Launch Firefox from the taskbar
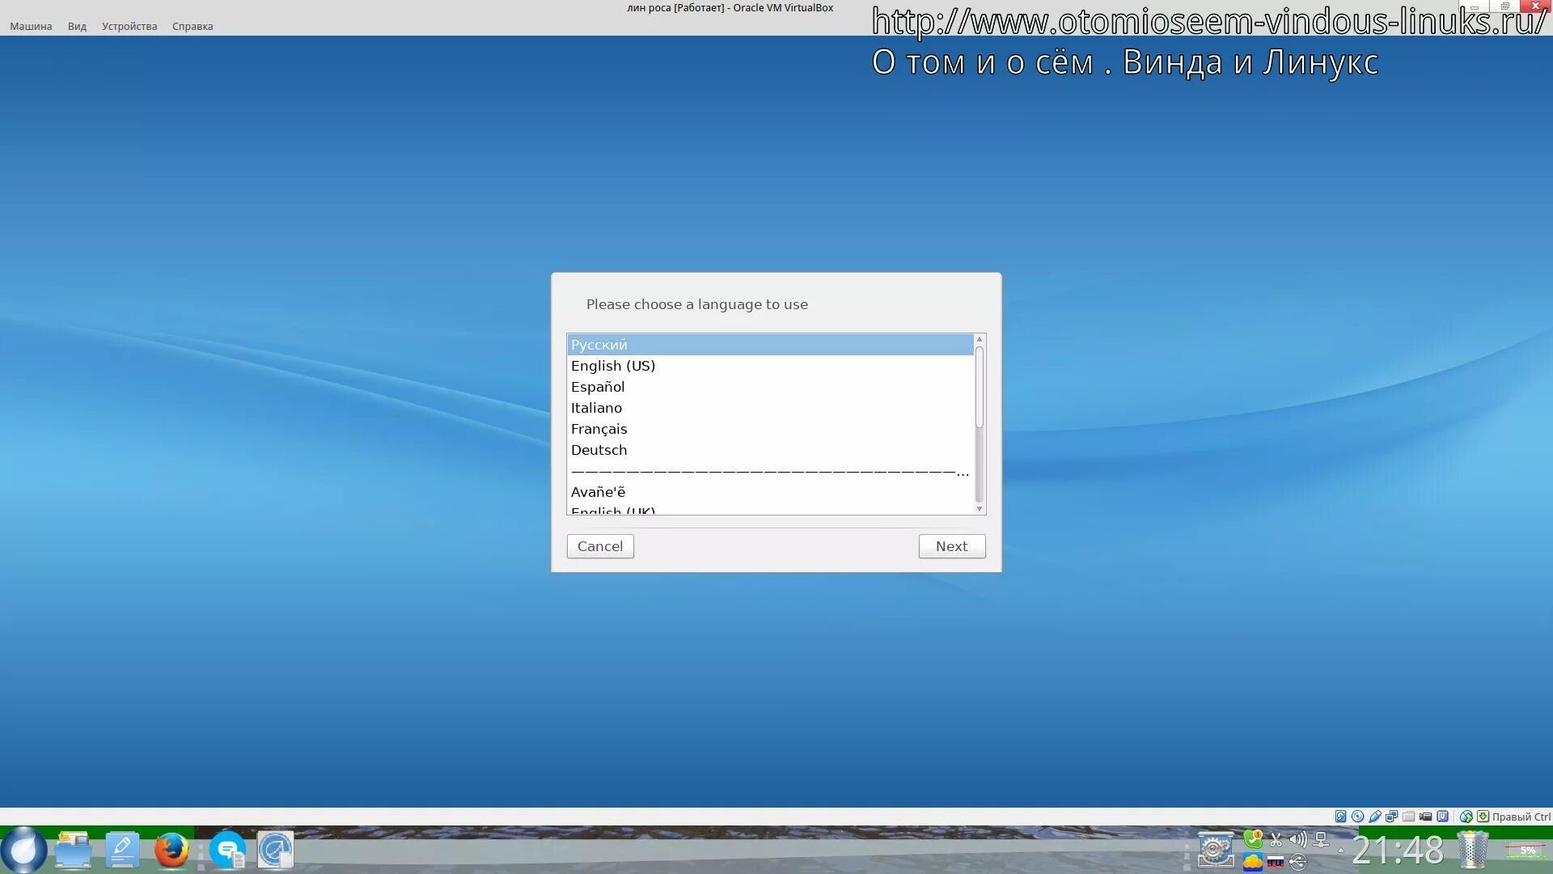The image size is (1553, 874). tap(171, 850)
